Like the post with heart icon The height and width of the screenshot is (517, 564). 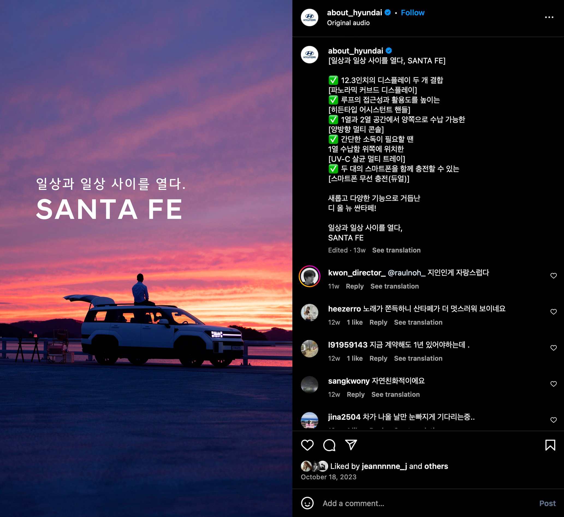point(307,445)
